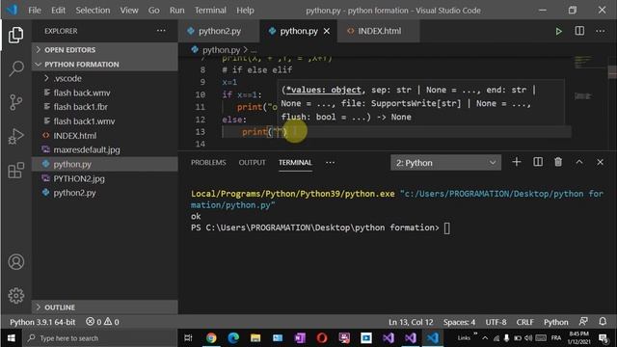Click the editor minimap
This screenshot has width=617, height=347.
588,102
